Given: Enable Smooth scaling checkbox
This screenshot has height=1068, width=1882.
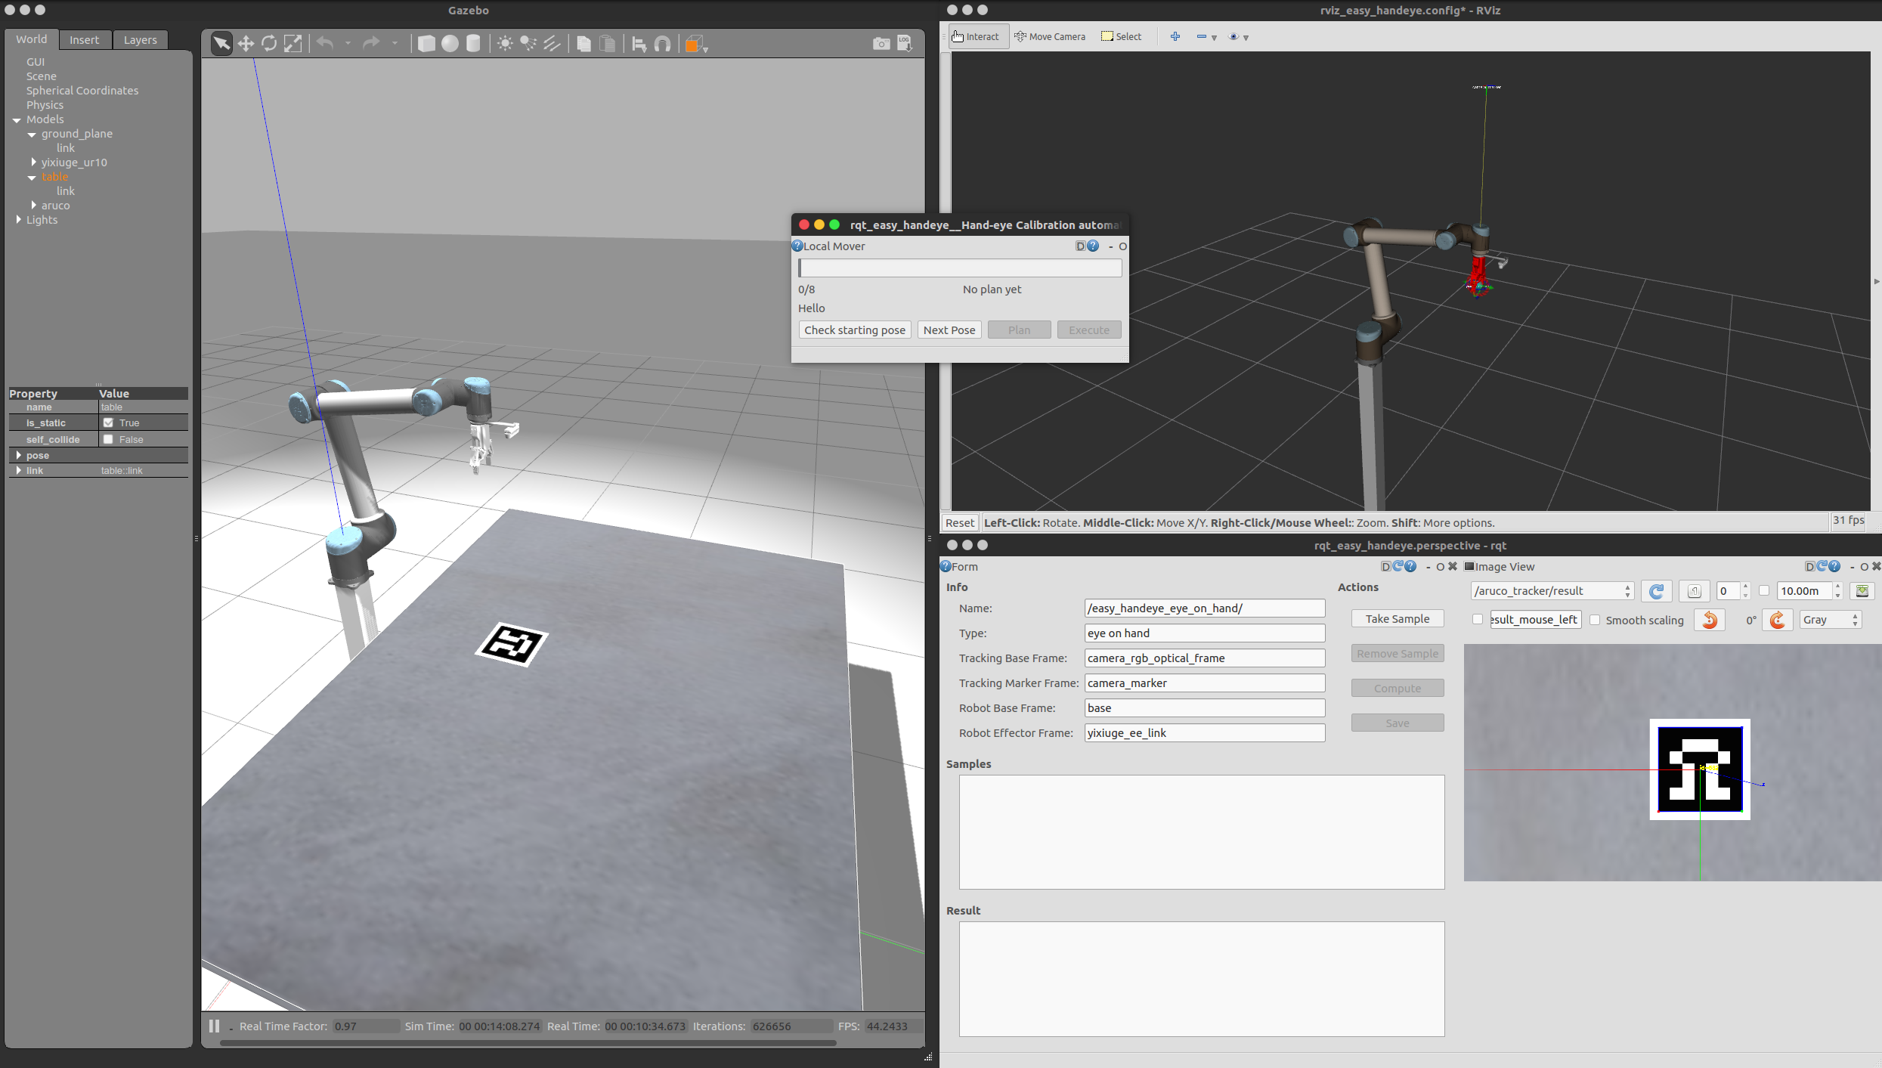Looking at the screenshot, I should [1596, 620].
